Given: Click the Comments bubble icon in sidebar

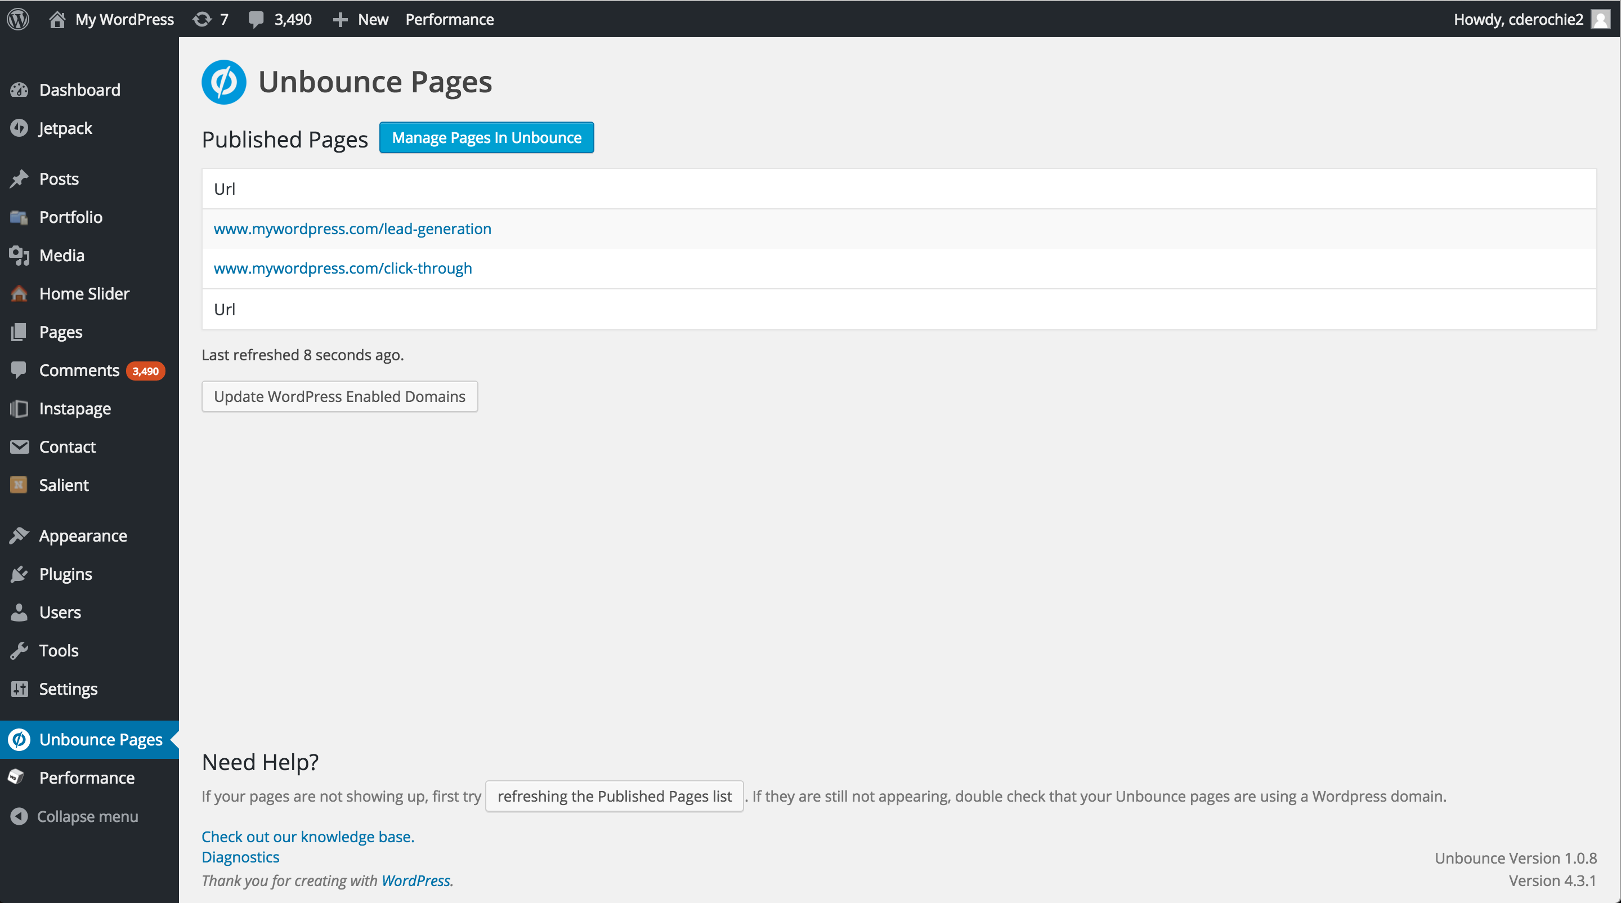Looking at the screenshot, I should [x=19, y=370].
